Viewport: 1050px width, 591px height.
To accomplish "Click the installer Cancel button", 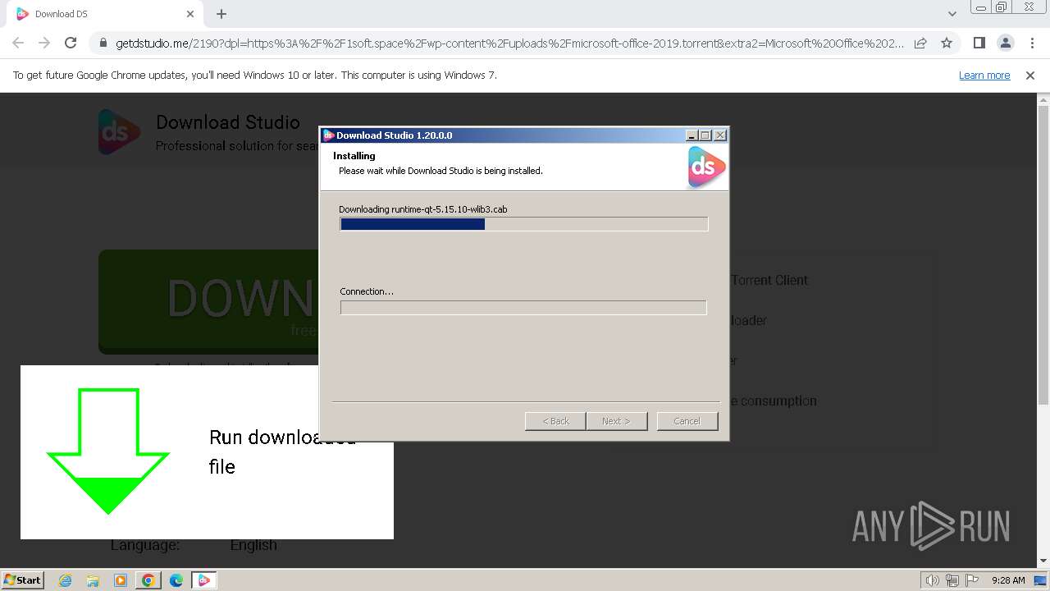I will [687, 421].
